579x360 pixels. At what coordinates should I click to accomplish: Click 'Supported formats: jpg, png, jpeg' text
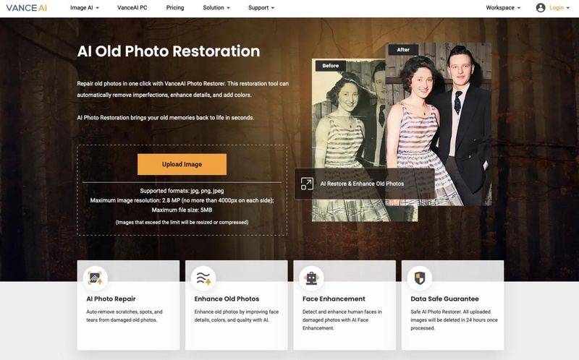[182, 191]
